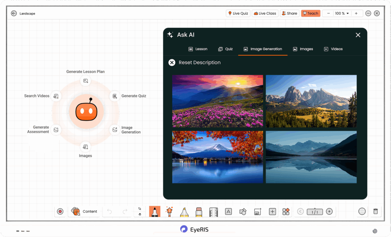The height and width of the screenshot is (237, 391).
Task: Switch to the Quiz tab
Action: 225,49
